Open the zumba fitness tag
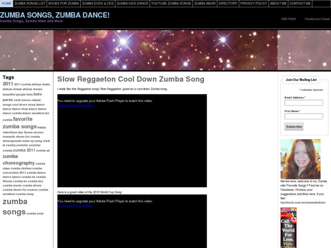This screenshot has height=248, width=331. [x=24, y=179]
